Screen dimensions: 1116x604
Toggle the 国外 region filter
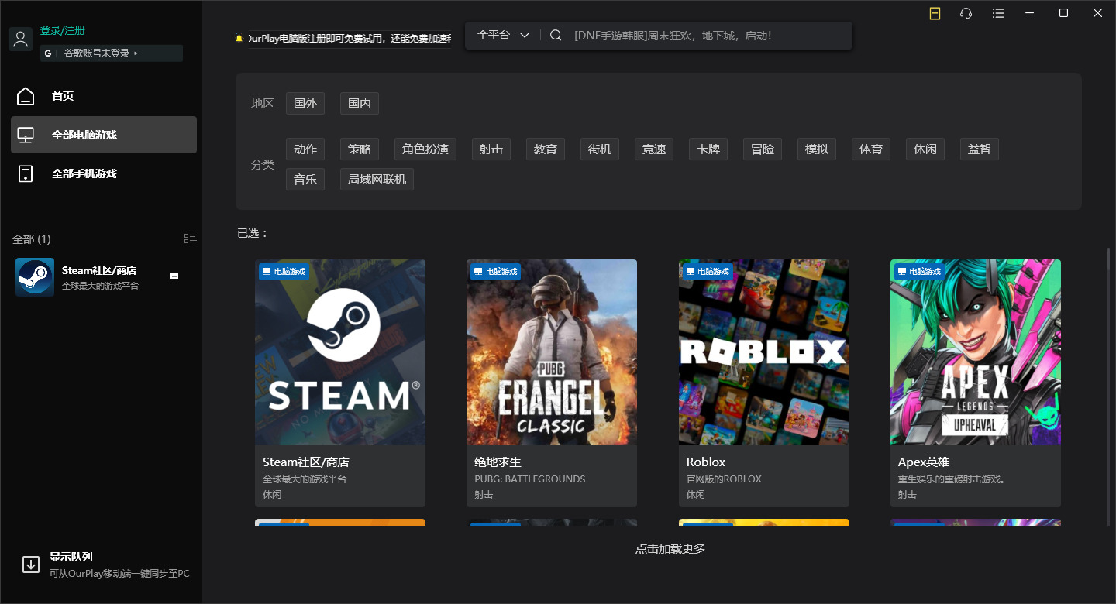(x=305, y=103)
